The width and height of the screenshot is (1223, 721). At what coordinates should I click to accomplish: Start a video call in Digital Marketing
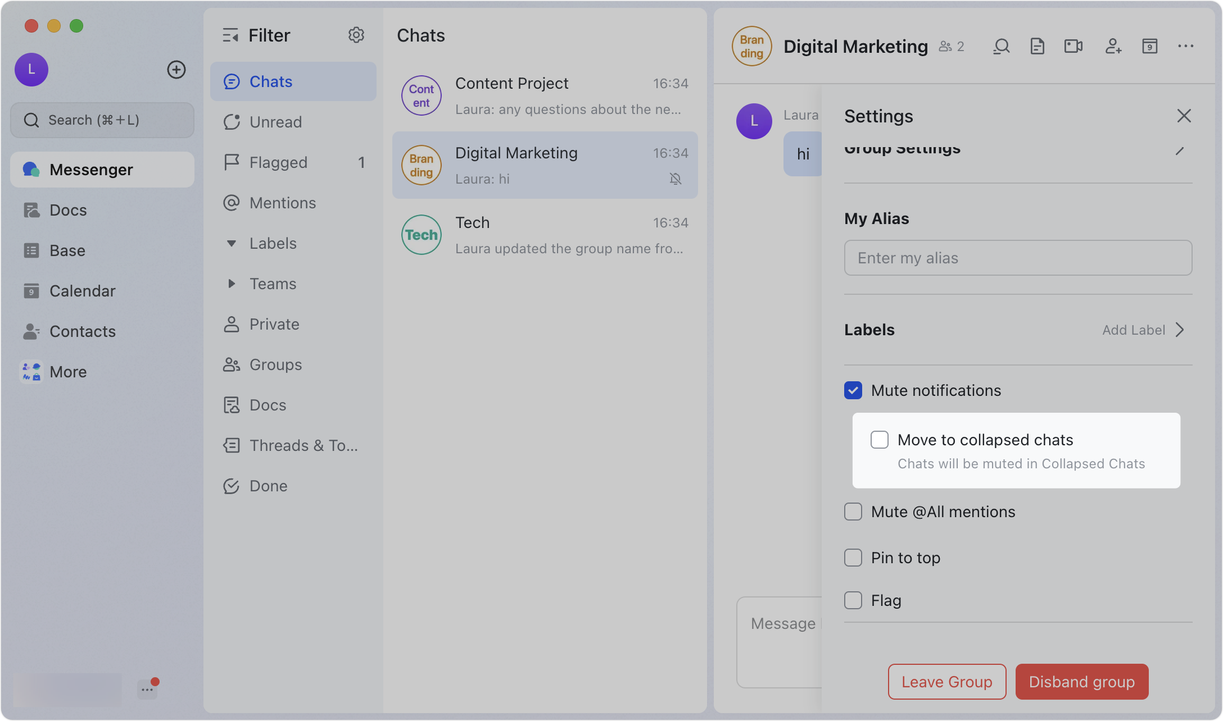point(1073,46)
